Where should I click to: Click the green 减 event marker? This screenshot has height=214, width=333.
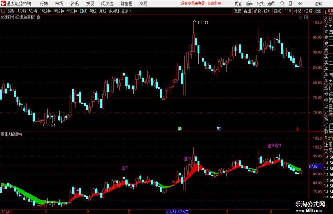tap(180, 128)
